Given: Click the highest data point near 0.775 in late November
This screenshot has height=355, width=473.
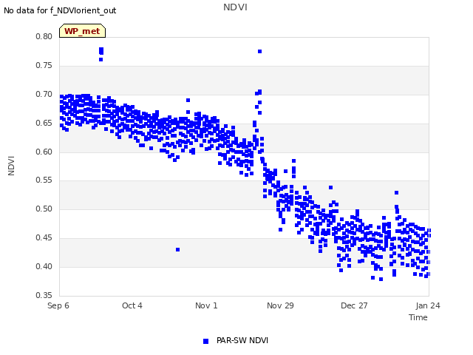Looking at the screenshot, I should 259,51.
